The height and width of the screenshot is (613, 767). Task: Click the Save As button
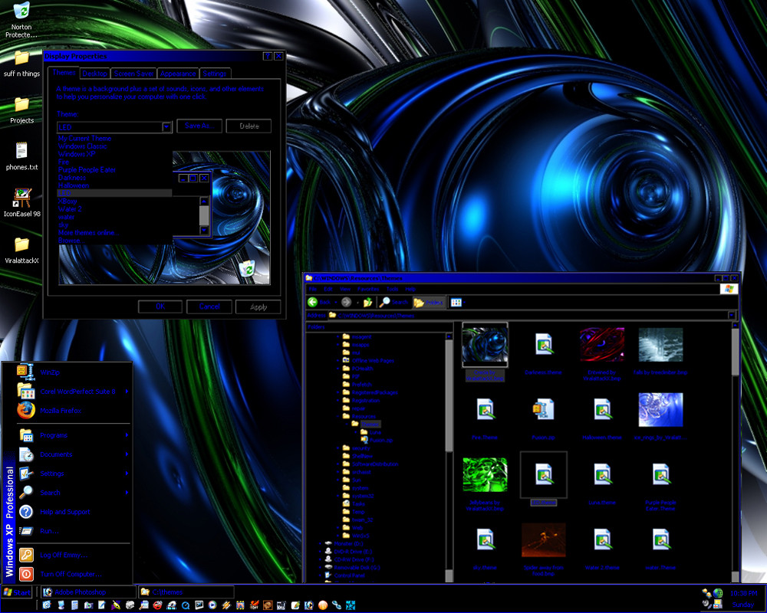tap(199, 126)
